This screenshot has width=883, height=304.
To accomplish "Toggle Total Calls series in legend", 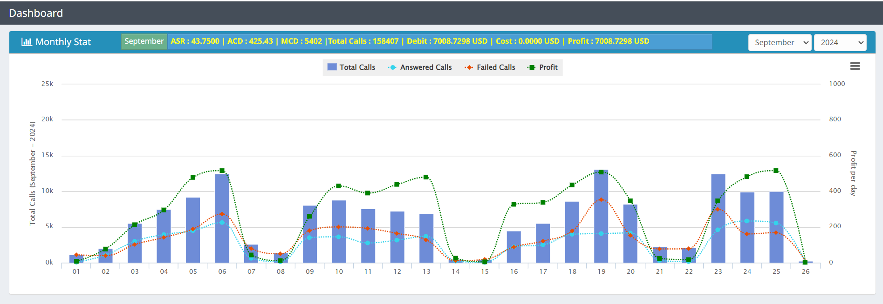I will click(351, 67).
